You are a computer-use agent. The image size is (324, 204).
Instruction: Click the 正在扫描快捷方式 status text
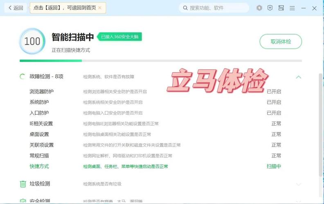coord(71,50)
